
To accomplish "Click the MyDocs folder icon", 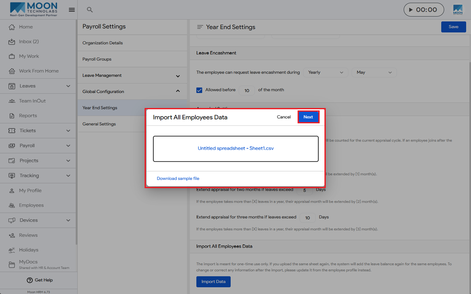I will [x=12, y=265].
